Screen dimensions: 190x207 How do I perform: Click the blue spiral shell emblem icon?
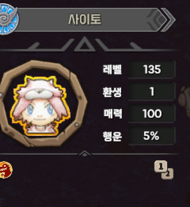coord(9,19)
